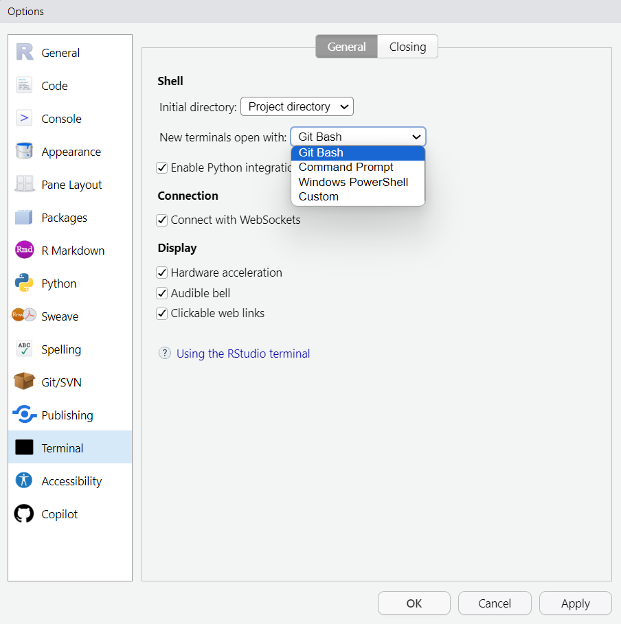The height and width of the screenshot is (624, 621).
Task: Open Appearance via the paint bucket icon
Action: (24, 151)
